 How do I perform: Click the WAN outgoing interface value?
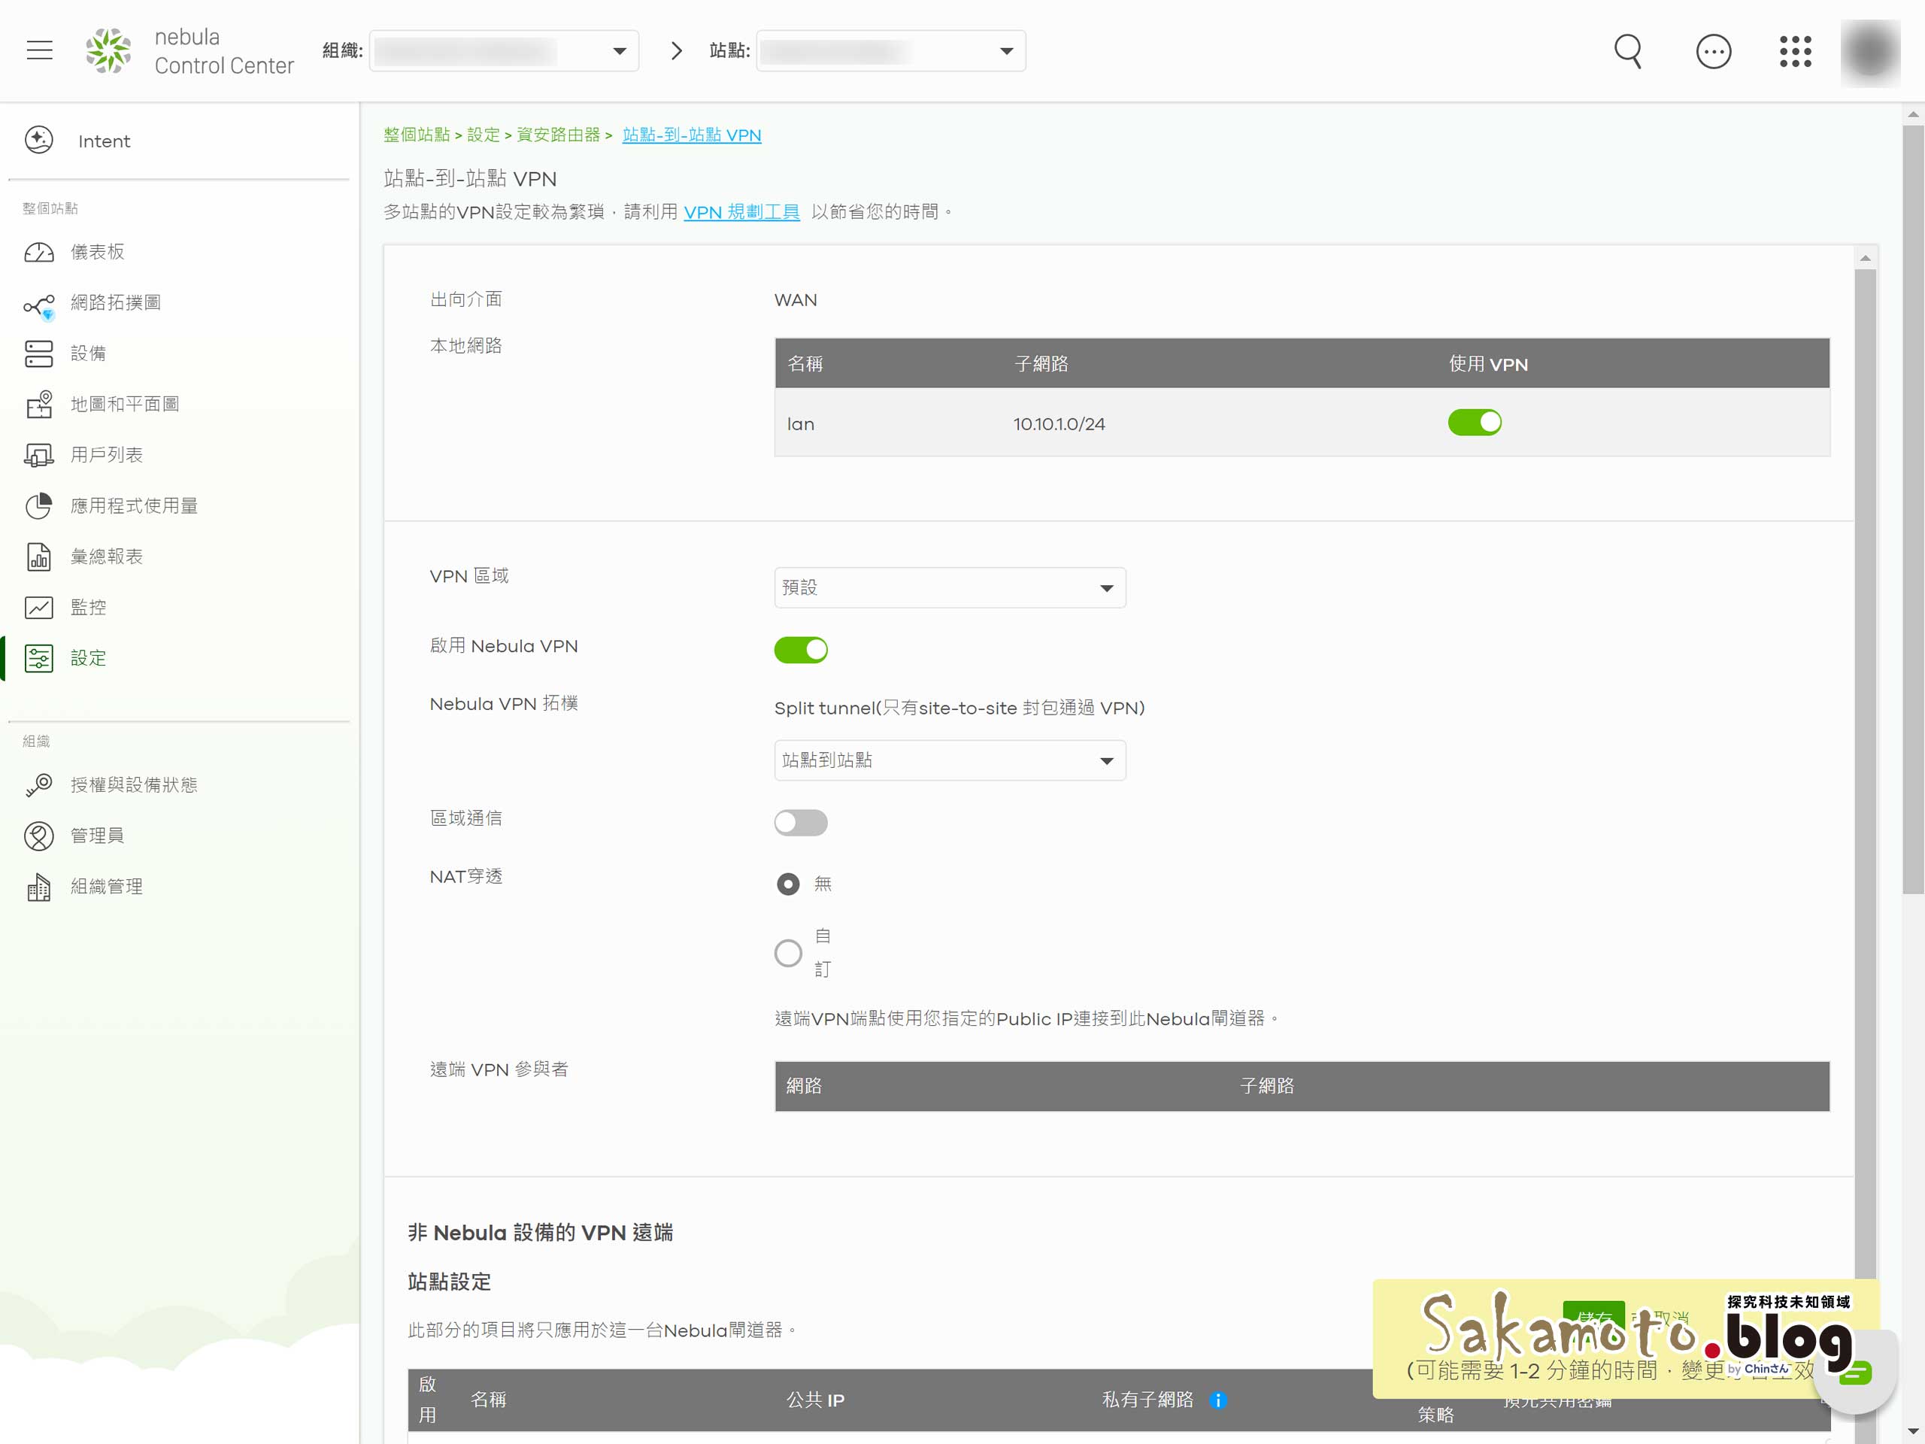click(x=796, y=300)
